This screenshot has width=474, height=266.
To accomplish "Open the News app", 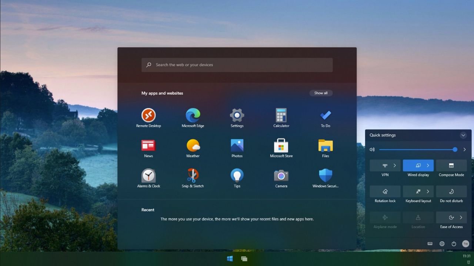I will 148,148.
